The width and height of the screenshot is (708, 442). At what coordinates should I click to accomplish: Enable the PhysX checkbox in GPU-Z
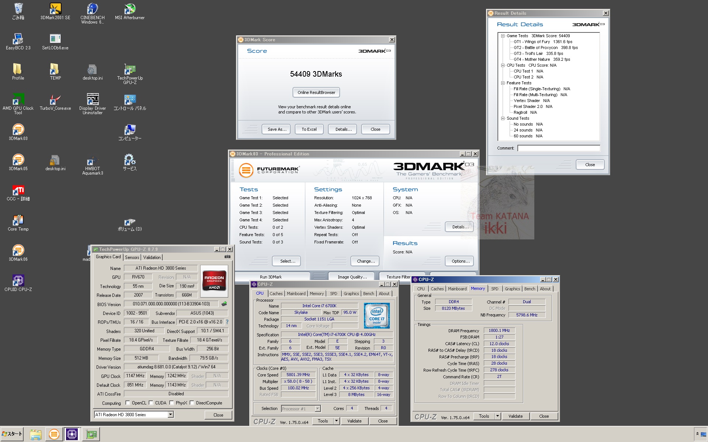[171, 403]
